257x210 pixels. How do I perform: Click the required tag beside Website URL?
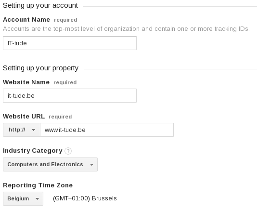60,117
